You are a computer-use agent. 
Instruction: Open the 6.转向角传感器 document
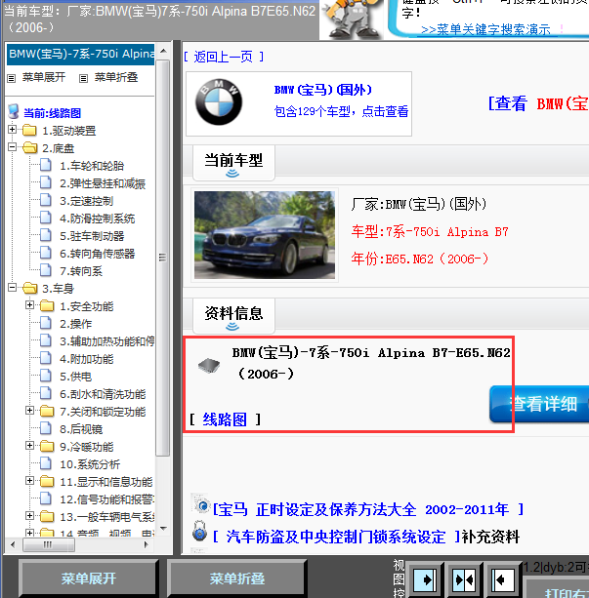pyautogui.click(x=97, y=254)
